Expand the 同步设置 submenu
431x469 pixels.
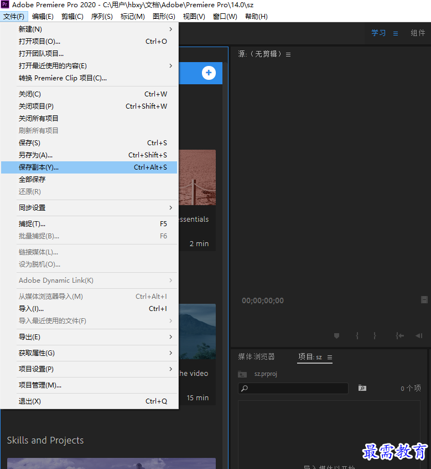[171, 207]
